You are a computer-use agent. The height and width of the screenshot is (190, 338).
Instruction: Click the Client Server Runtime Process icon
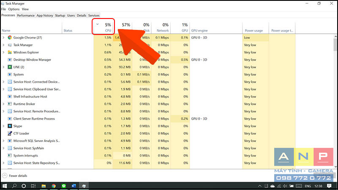(10, 119)
